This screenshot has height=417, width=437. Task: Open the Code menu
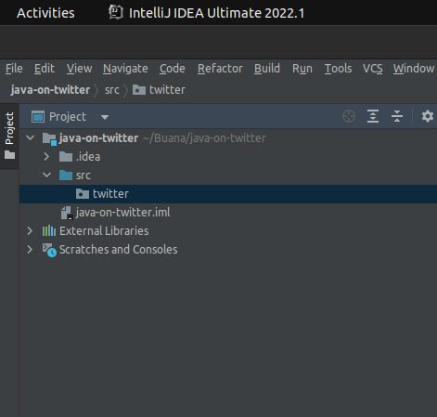(x=173, y=69)
